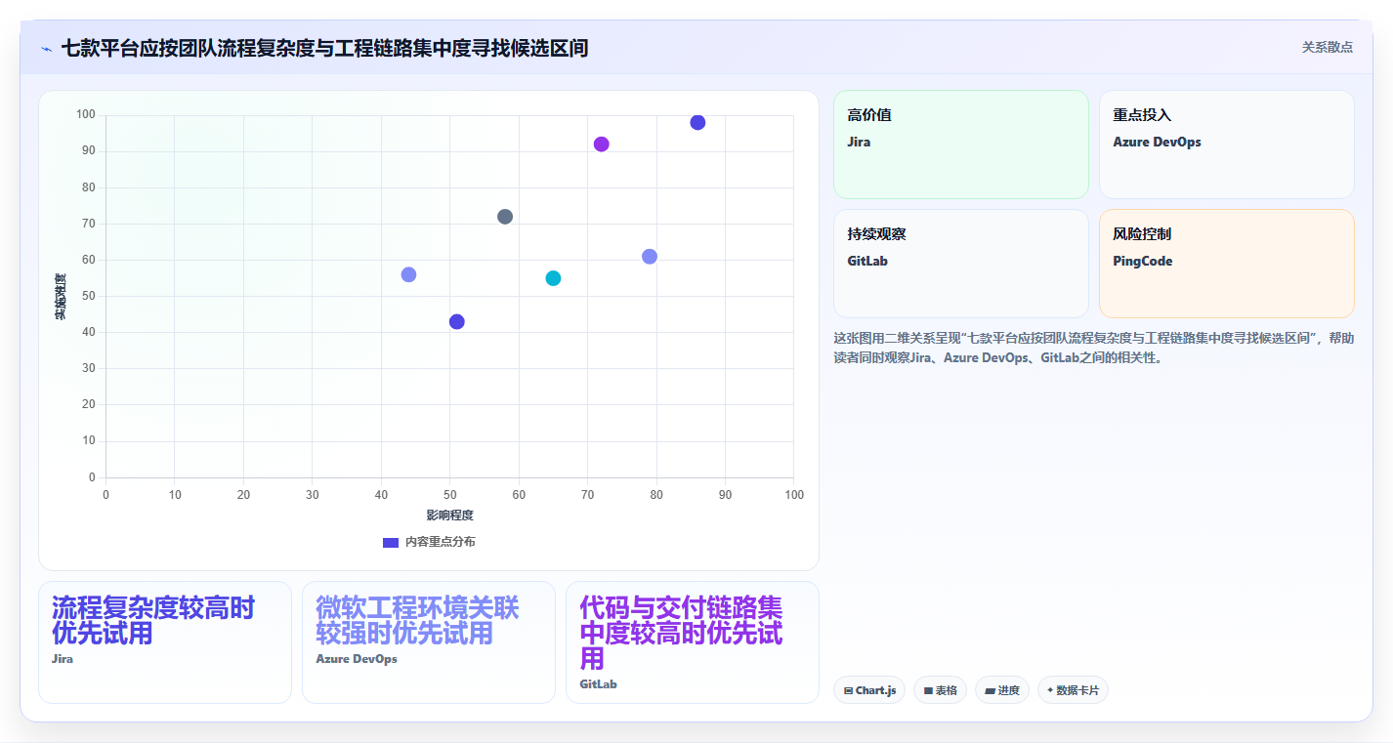The width and height of the screenshot is (1393, 743).
Task: Click the 数据卡片 chip
Action: pyautogui.click(x=1073, y=690)
